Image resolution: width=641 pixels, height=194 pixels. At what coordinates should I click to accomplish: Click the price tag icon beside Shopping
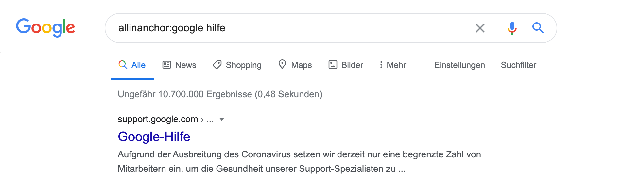[x=217, y=65]
